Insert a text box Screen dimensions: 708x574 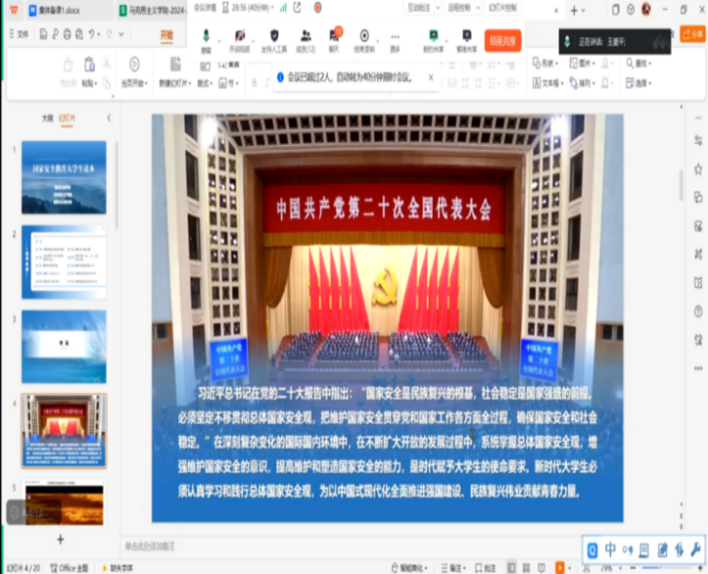pos(548,83)
